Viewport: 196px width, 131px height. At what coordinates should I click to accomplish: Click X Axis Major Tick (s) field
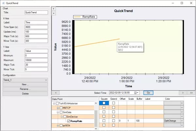point(36,36)
